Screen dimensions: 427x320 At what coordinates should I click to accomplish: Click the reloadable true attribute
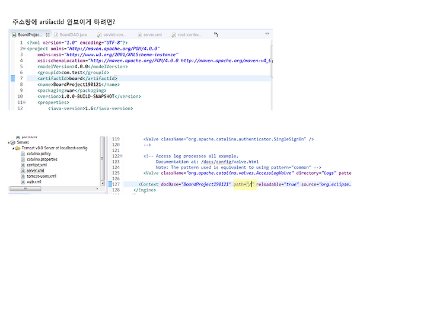278,184
